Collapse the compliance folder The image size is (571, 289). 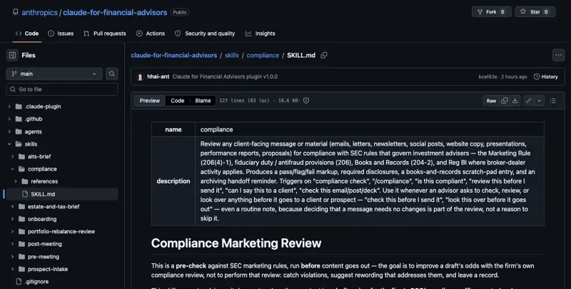coord(12,169)
